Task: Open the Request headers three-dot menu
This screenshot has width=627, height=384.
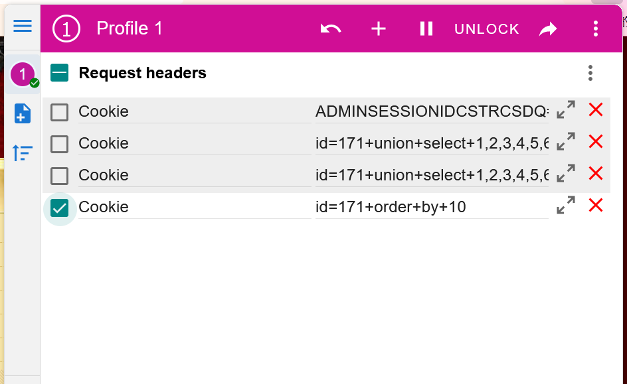Action: point(590,73)
